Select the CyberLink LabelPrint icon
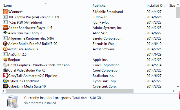This screenshot has width=180, height=110. click(x=5, y=81)
